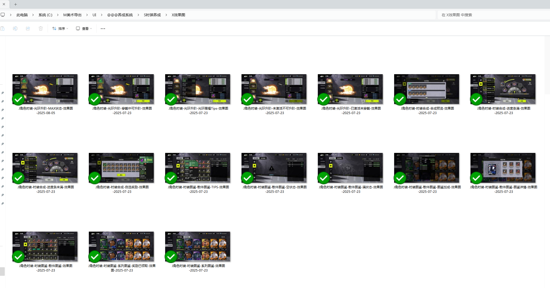Click the first pin icon in left sidebar
This screenshot has height=288, width=550.
click(x=3, y=93)
